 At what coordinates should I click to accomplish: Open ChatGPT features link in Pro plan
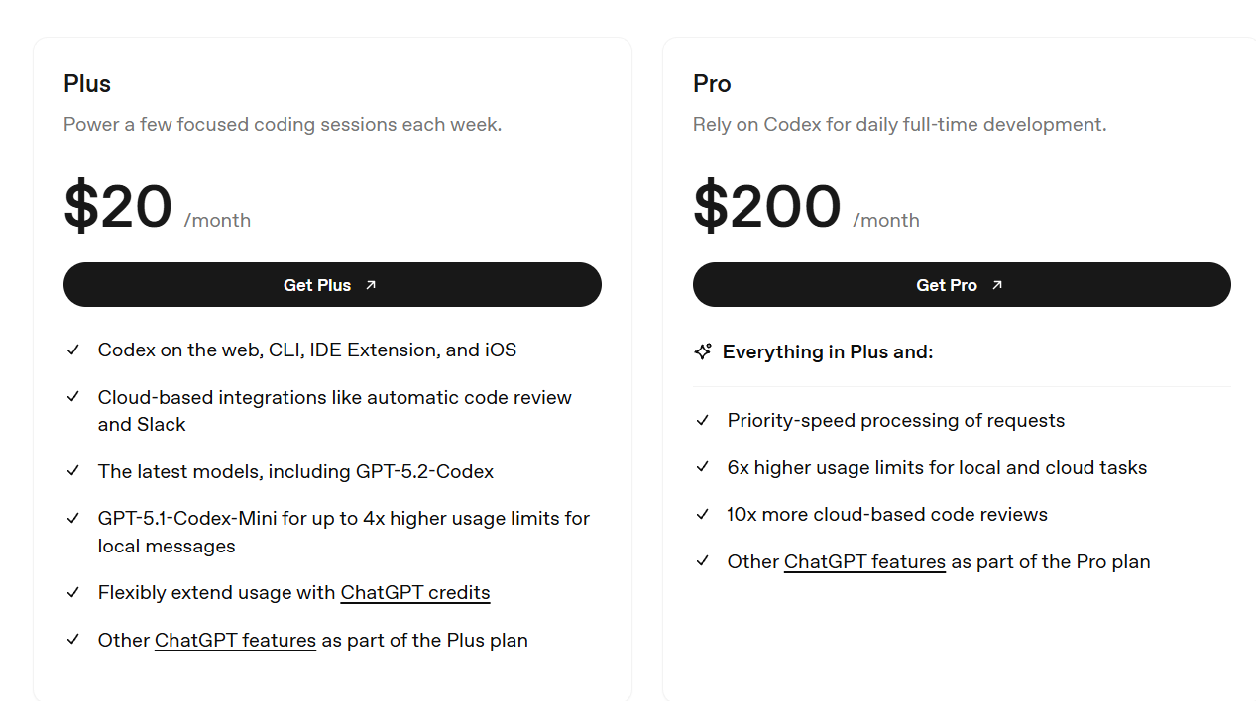click(x=864, y=562)
